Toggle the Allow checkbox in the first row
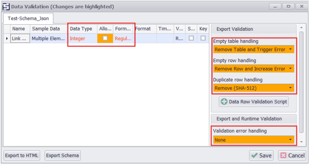309x164 pixels. coord(105,38)
